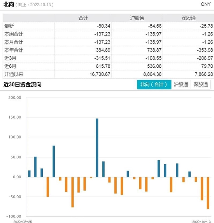Click the 合计 column header
The image size is (214, 223).
tap(83, 18)
